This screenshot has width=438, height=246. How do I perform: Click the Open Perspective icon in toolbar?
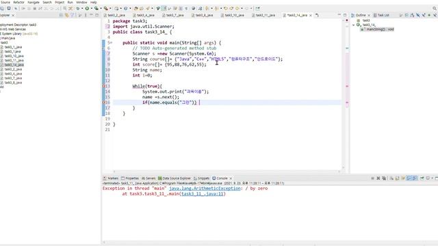pos(257,8)
